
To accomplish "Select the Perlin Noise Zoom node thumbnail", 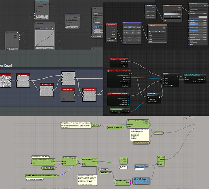I will point(68,96).
